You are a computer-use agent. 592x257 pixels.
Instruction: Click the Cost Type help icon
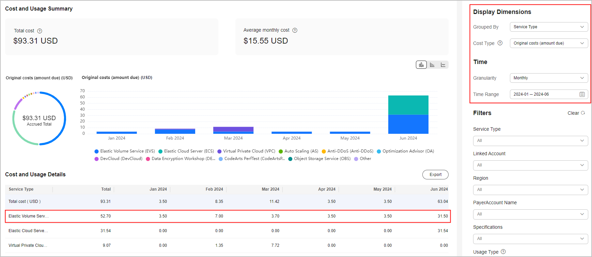[x=500, y=43]
